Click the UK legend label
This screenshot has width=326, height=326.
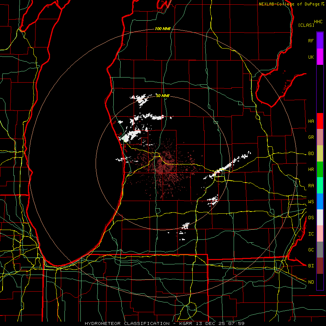[311, 57]
